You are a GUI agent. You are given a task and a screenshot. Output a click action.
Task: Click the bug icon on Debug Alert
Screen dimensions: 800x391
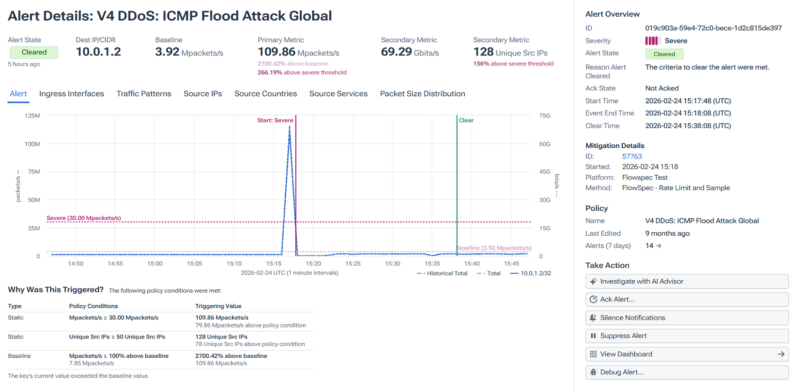[593, 372]
